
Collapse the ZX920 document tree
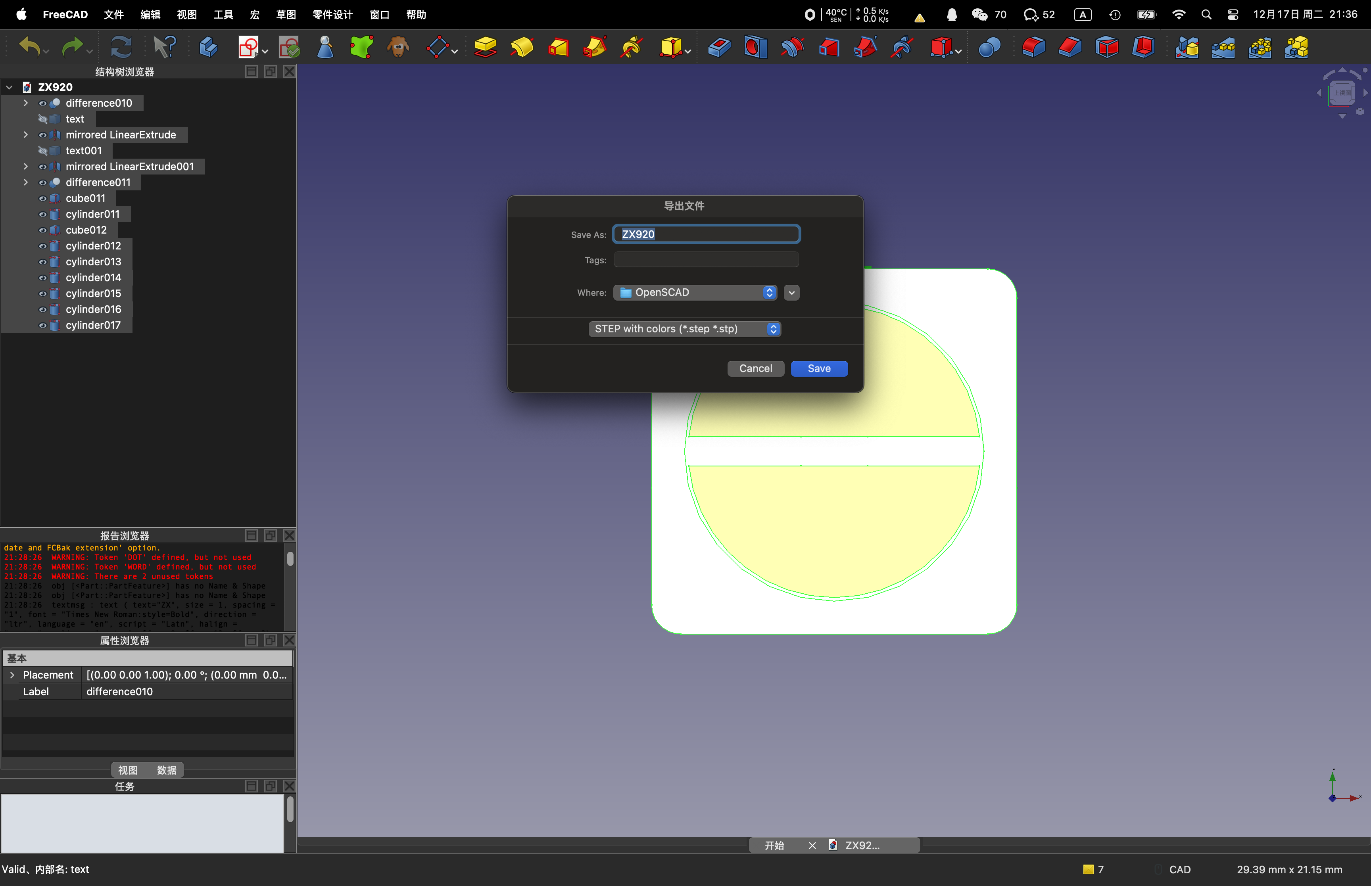(x=9, y=87)
